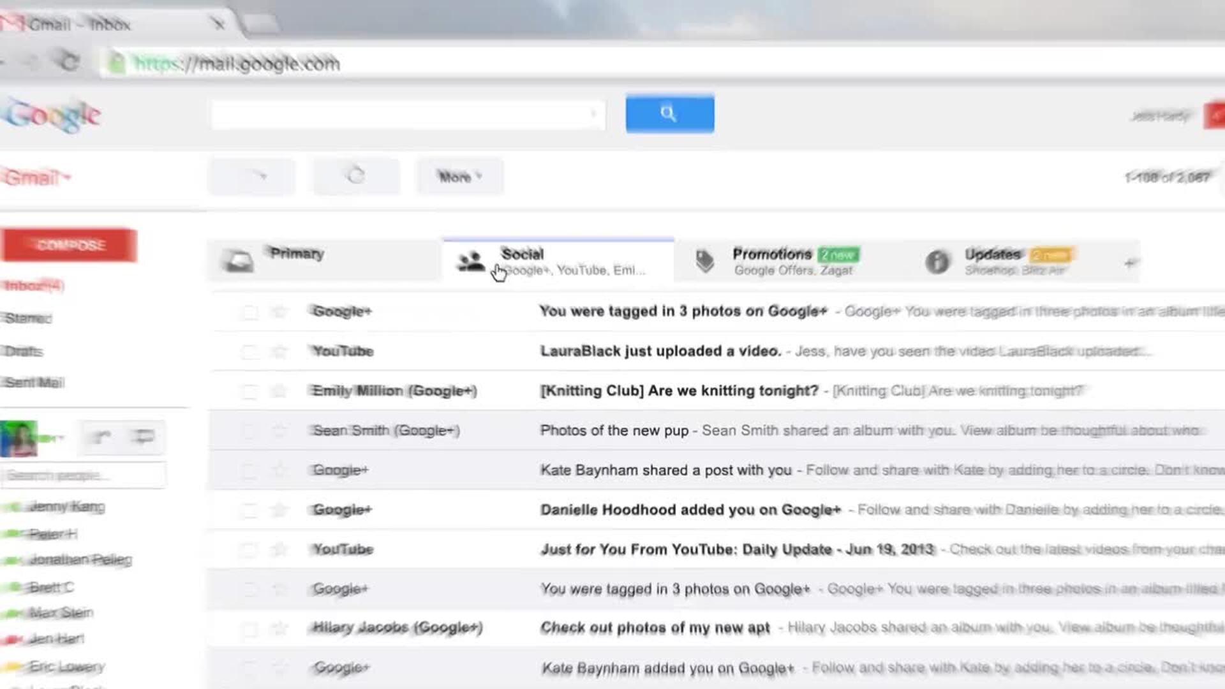Star Sean Smith's new pup photos email

click(x=279, y=430)
